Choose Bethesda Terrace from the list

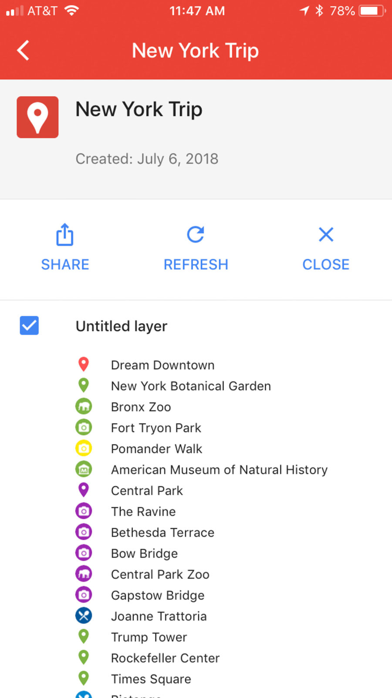162,533
